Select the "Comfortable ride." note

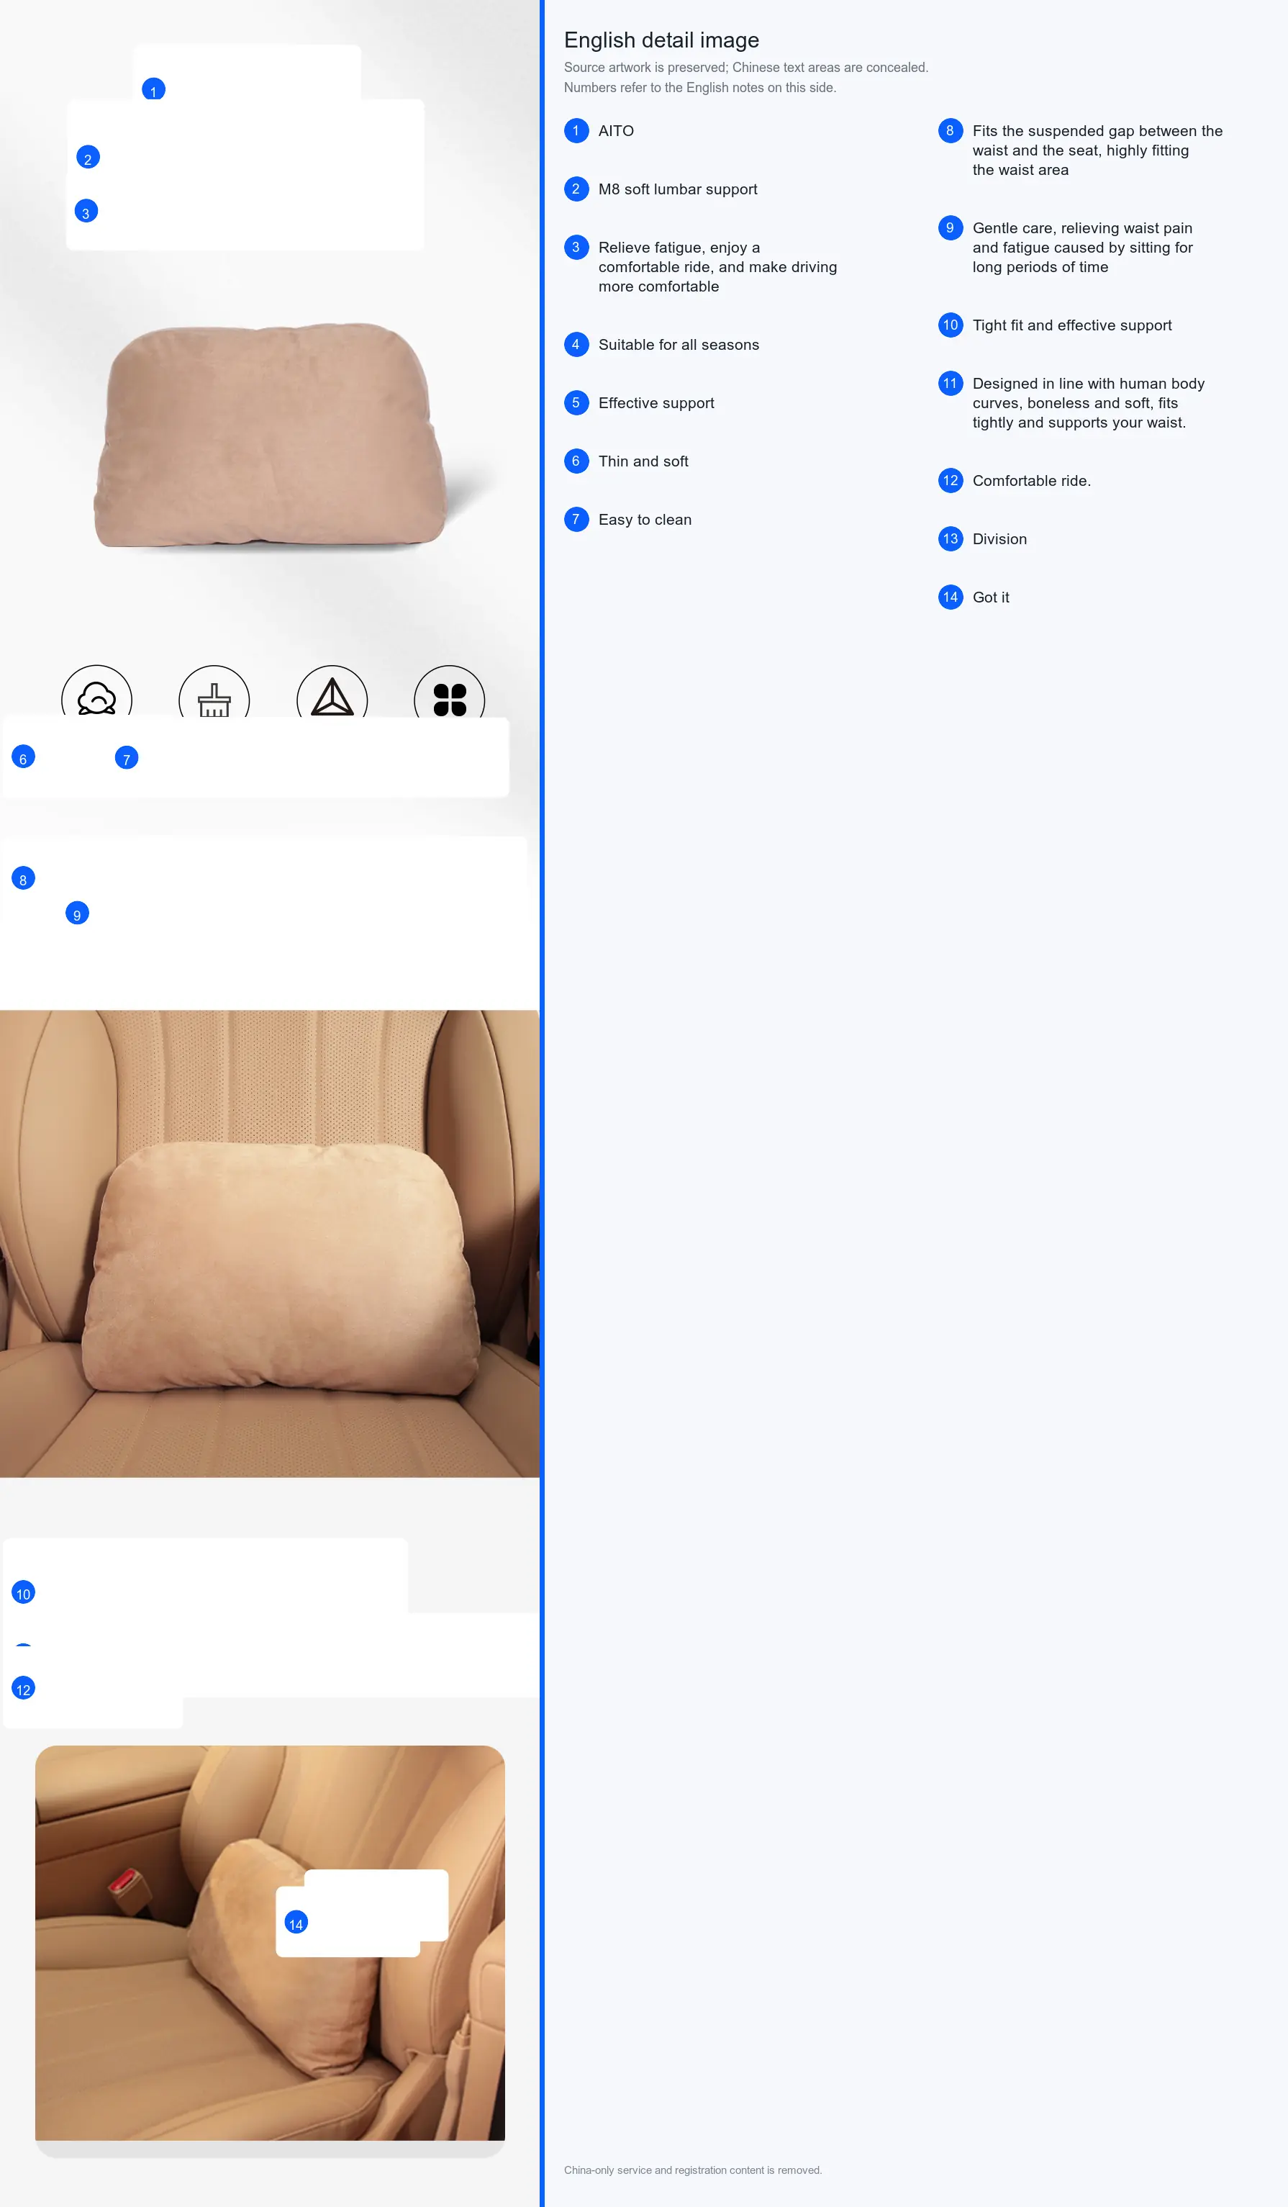(1031, 481)
